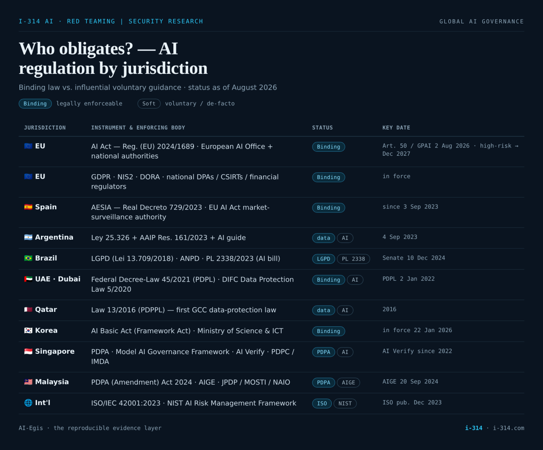The image size is (543, 450).
Task: Click 'AI Basic Act (Framework Act)' text
Action: point(141,331)
